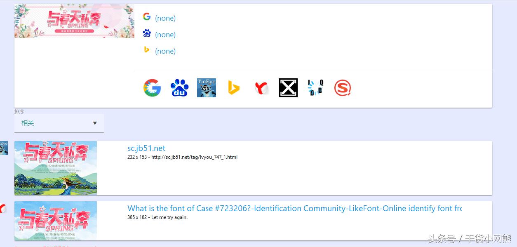Select the '385 x 182 - Let me try again.' text
Viewport: 517px width, 247px height.
[x=157, y=217]
